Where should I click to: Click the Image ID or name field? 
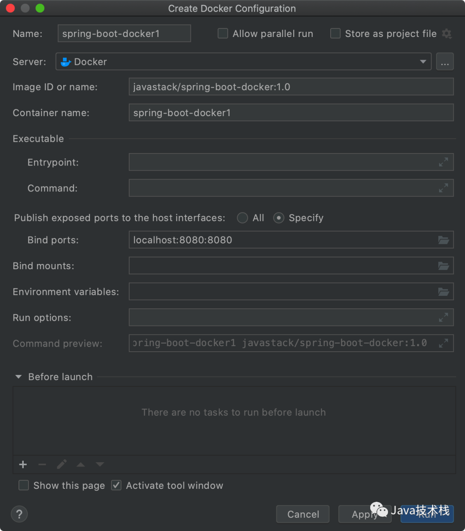291,87
